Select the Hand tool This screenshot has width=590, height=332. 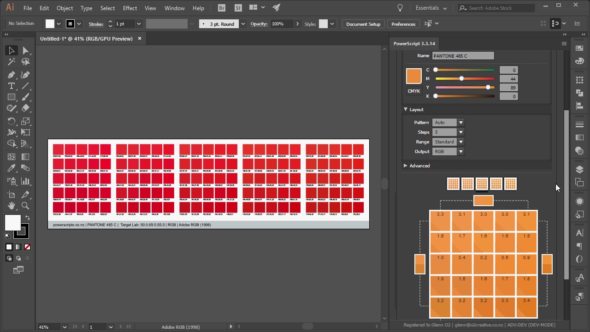12,206
